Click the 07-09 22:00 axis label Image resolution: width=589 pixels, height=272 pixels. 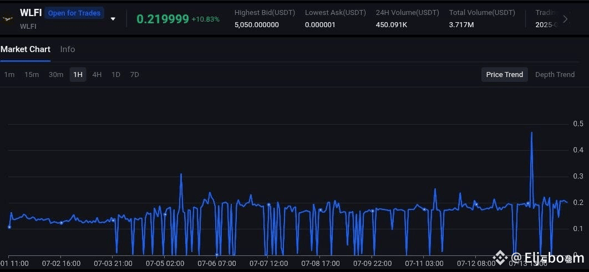click(x=372, y=263)
